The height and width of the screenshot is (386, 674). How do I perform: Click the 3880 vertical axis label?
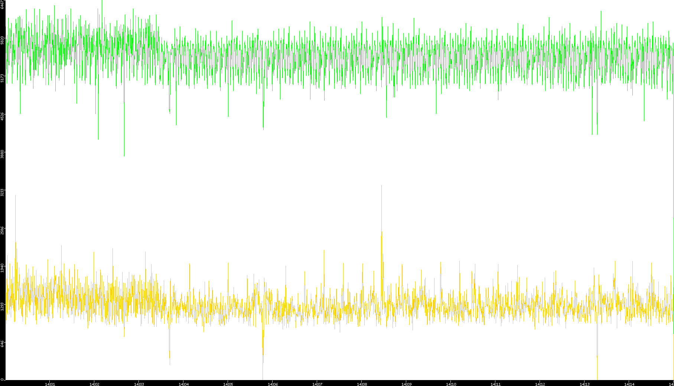tap(2, 154)
